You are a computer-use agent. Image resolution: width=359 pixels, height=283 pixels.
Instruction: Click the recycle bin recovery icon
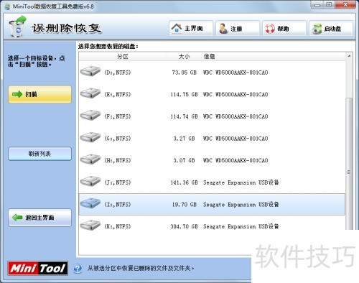tap(17, 27)
